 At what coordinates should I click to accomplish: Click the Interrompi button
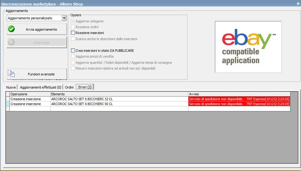[x=37, y=42]
